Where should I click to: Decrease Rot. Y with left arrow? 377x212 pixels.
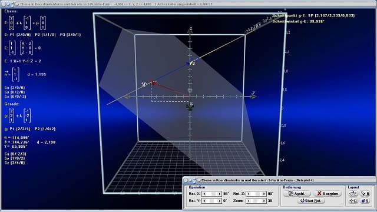(x=204, y=201)
